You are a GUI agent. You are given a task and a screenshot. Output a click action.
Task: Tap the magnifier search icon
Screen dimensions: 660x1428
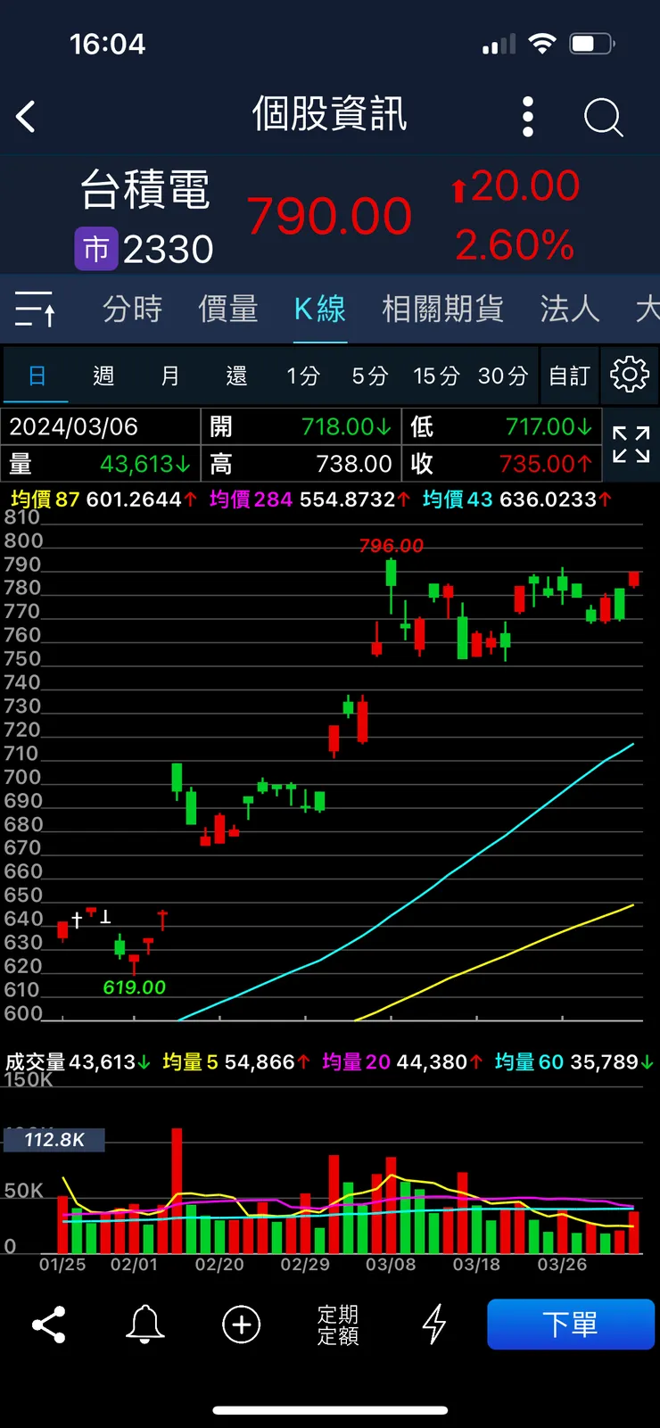[603, 117]
